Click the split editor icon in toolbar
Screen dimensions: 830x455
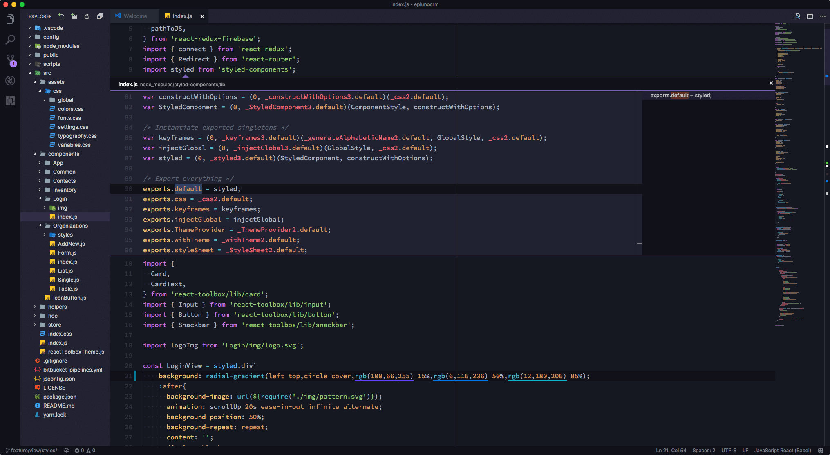pos(810,16)
